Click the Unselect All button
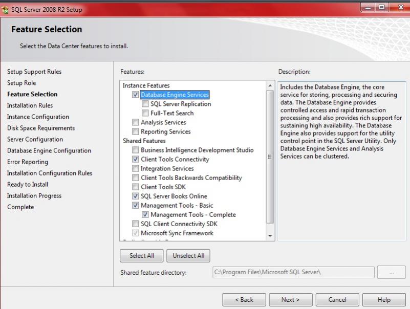Image resolution: width=410 pixels, height=309 pixels. tap(188, 256)
